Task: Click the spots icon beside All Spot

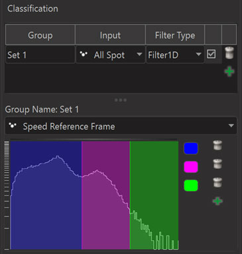Action: tap(84, 54)
